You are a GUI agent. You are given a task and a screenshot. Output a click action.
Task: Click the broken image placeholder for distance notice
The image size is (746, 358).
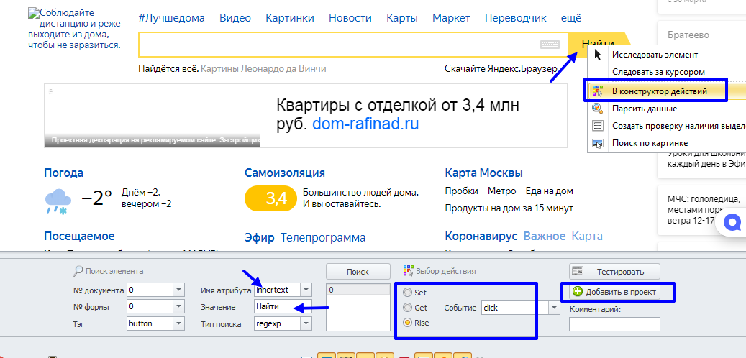click(x=33, y=13)
